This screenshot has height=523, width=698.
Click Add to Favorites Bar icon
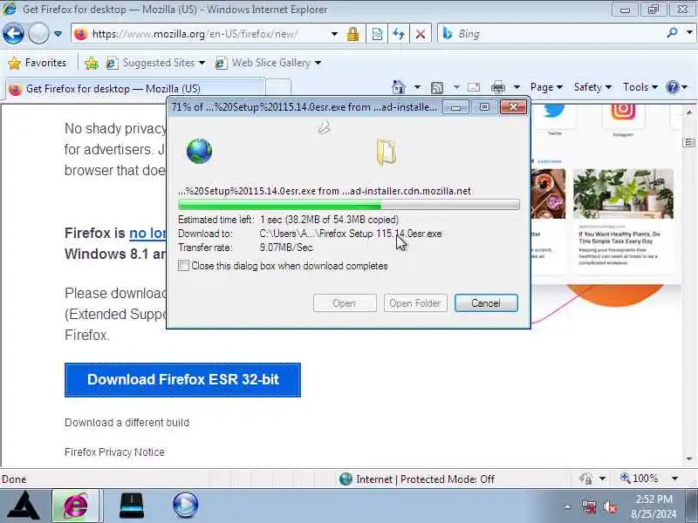[x=92, y=63]
